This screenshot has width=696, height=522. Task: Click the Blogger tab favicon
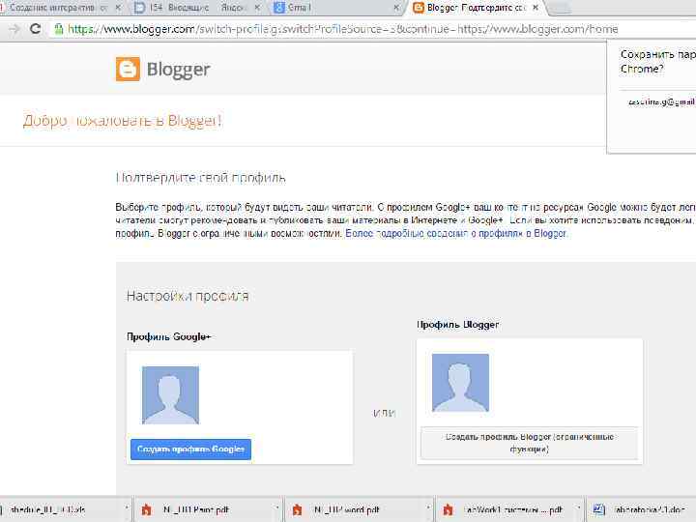click(419, 7)
